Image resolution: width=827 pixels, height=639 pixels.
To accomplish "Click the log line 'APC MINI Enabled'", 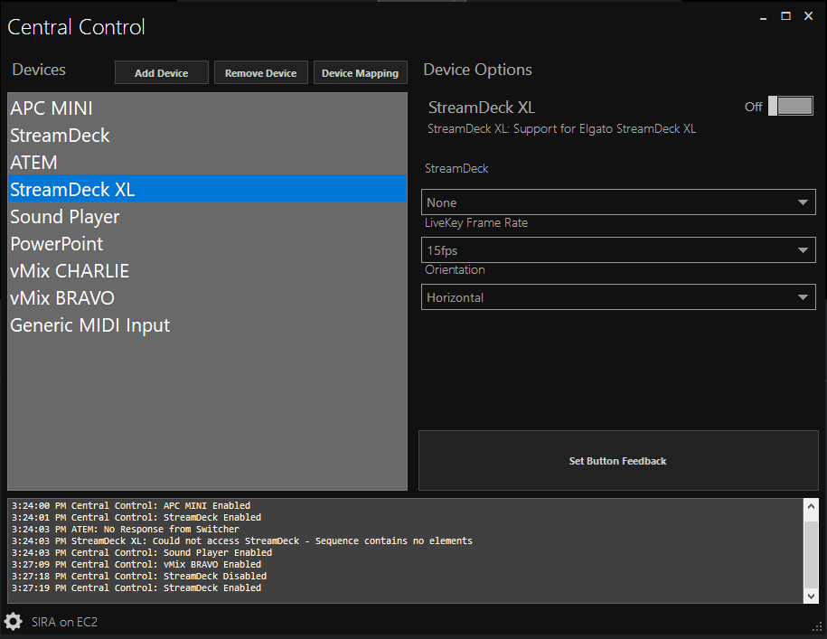I will (x=131, y=505).
